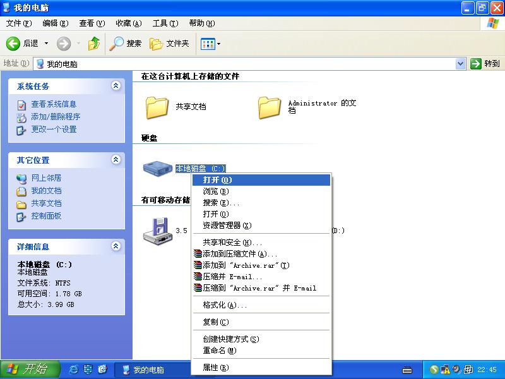Open the 帮助(H) menu
Viewport: 505px width, 379px height.
202,23
